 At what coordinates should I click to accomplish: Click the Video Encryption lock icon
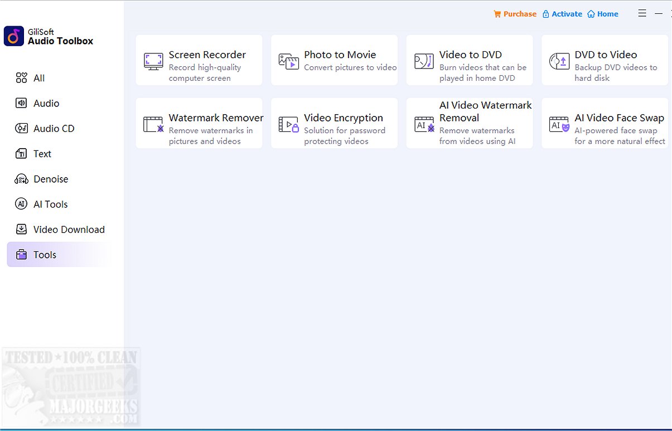(x=289, y=124)
